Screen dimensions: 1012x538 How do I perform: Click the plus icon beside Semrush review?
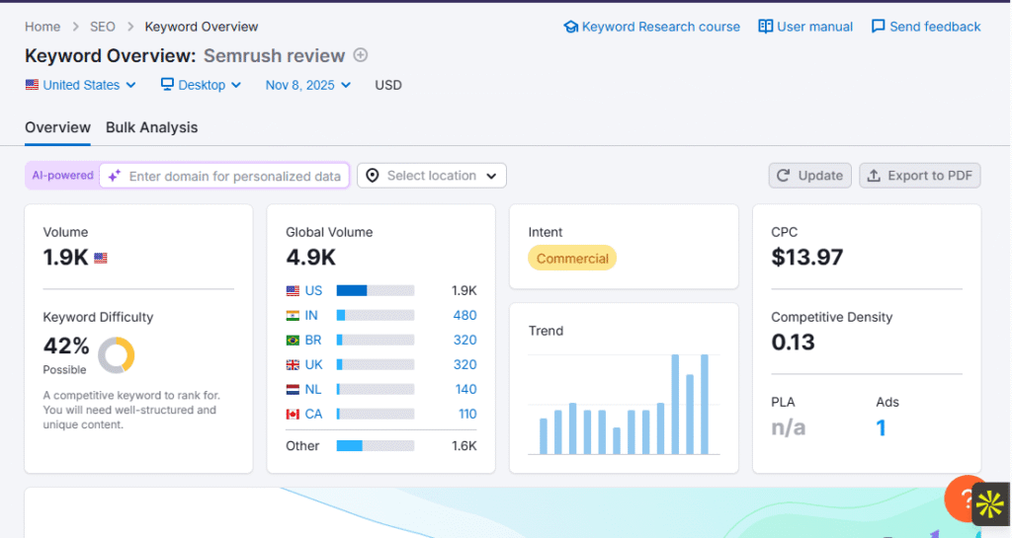pos(361,55)
